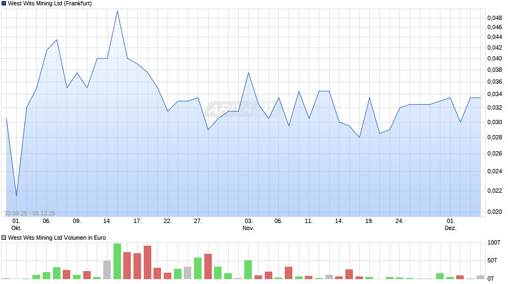Click the '11.' date axis label
This screenshot has height=284, width=508.
pos(309,221)
